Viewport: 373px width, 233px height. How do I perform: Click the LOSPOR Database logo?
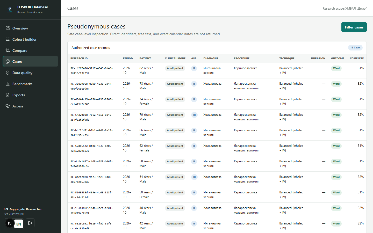click(x=10, y=10)
